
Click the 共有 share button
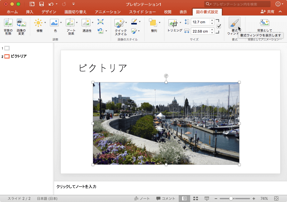pos(267,12)
